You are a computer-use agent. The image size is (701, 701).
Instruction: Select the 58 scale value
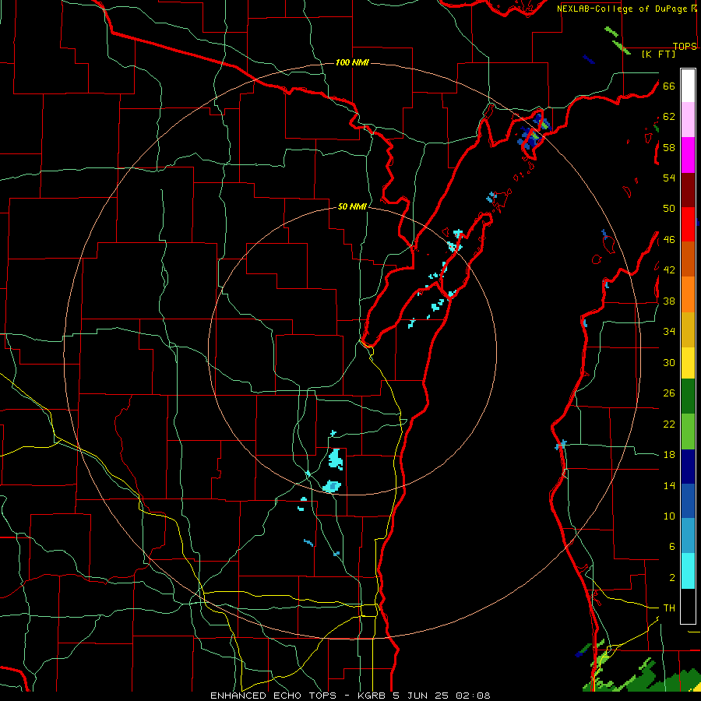click(x=669, y=147)
